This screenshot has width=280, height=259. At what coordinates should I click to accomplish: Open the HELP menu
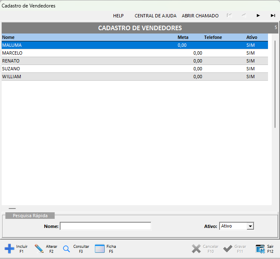coord(118,16)
